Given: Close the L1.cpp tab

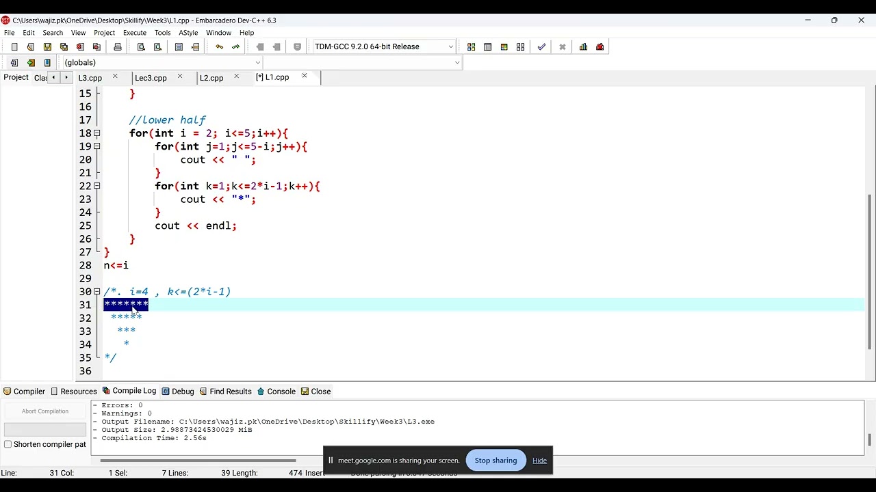Looking at the screenshot, I should [x=305, y=76].
